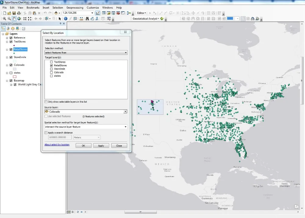Click the Add Data icon
Viewport: 305px width, 218px height.
point(56,13)
